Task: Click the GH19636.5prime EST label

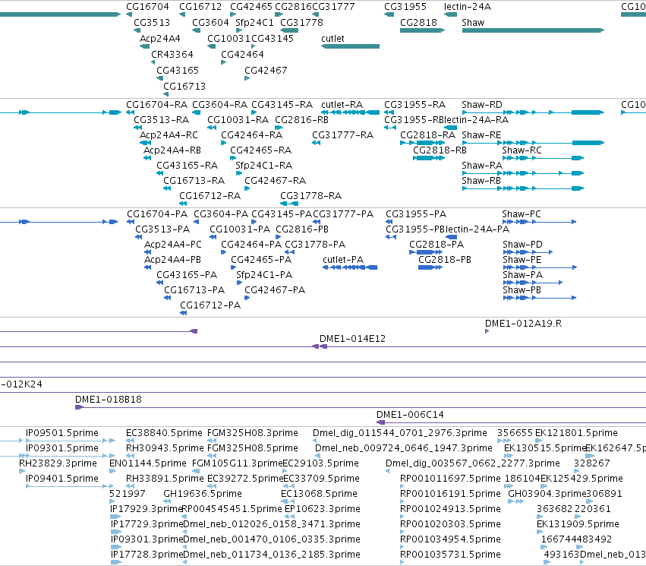Action: coord(203,494)
